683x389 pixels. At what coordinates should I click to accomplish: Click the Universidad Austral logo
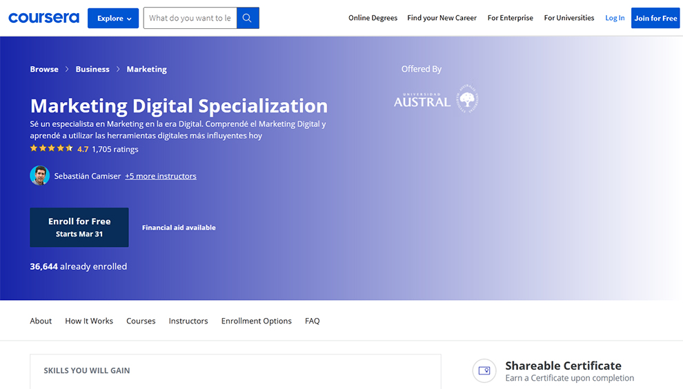tap(436, 101)
